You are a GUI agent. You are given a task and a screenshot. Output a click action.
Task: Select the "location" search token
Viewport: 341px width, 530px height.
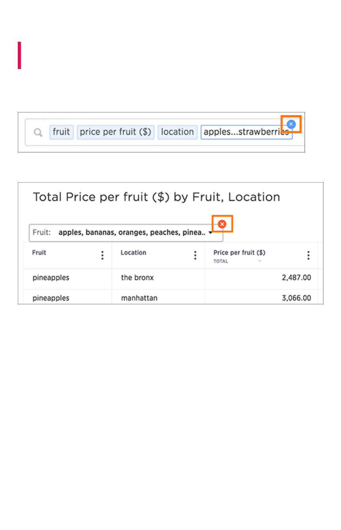tap(177, 132)
